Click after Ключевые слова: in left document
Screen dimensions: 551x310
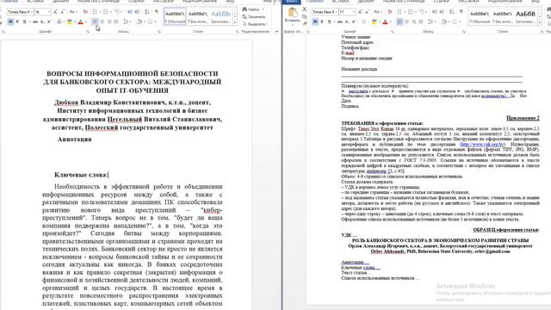click(108, 175)
